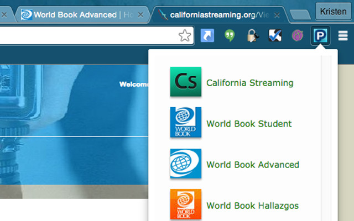The image size is (354, 221).
Task: Click the World Book Student logo icon
Action: [186, 122]
